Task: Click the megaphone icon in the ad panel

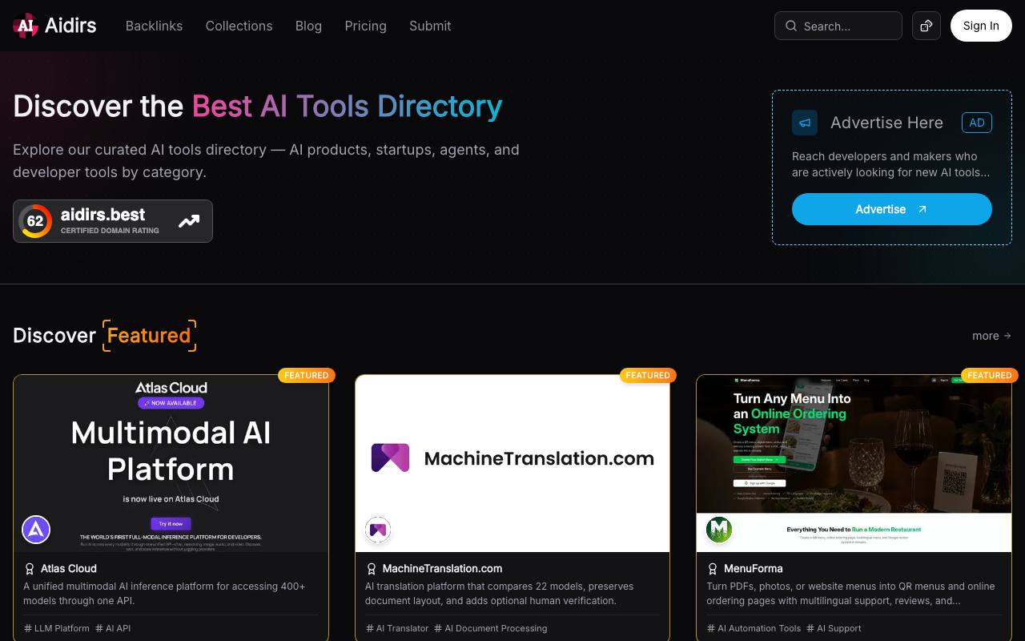Action: pyautogui.click(x=805, y=123)
